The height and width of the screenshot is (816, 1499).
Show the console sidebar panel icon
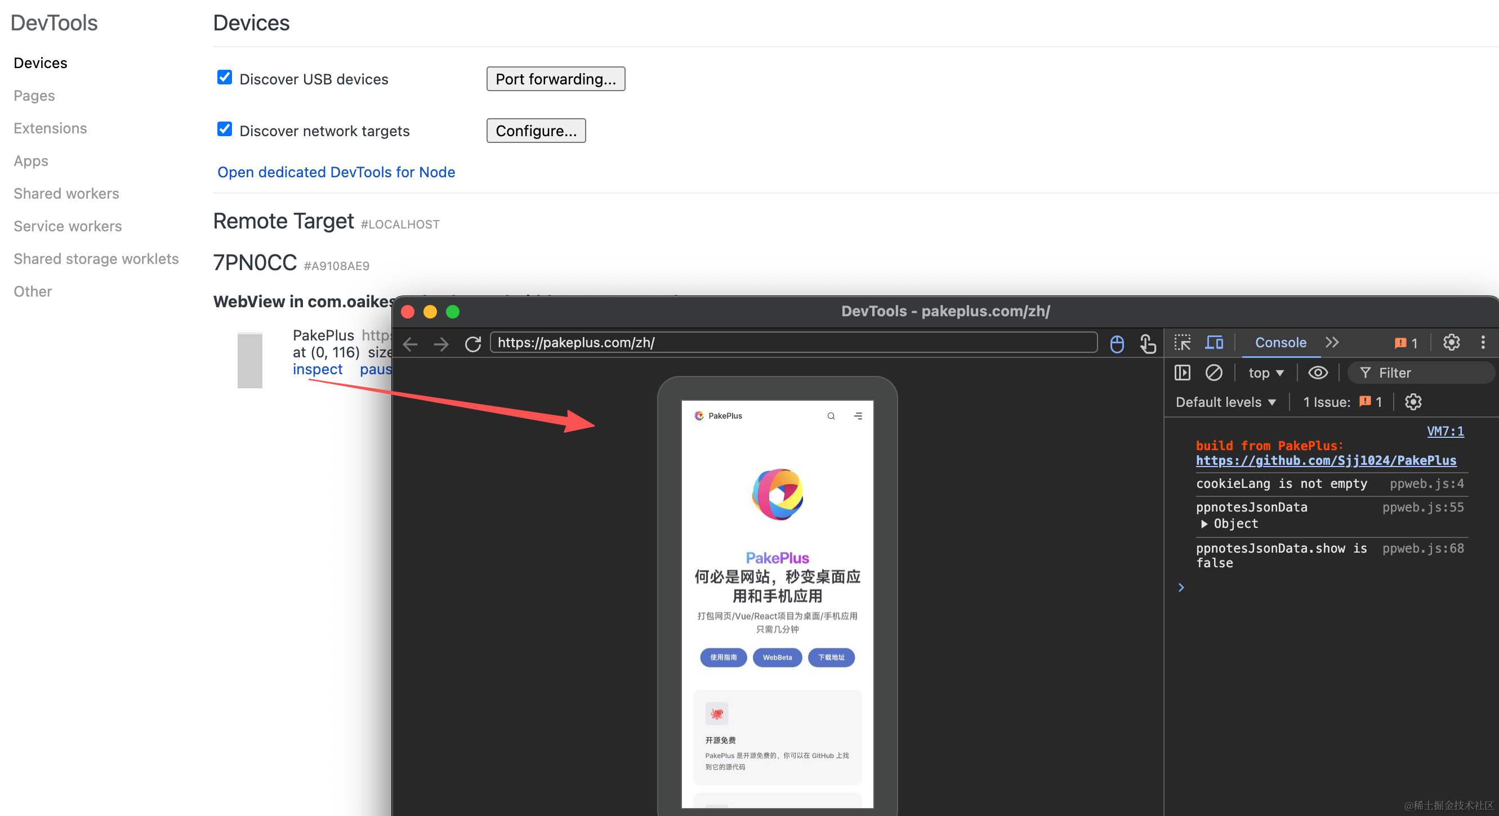coord(1182,373)
